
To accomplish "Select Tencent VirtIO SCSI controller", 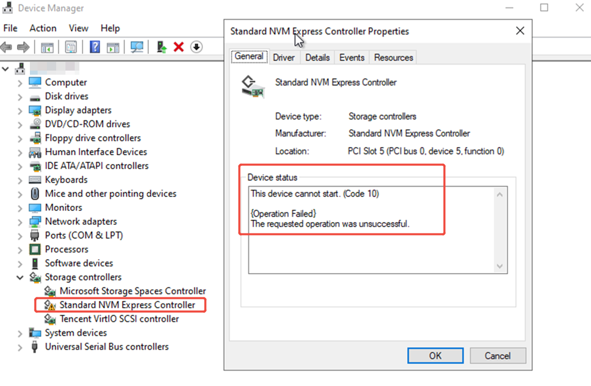I will pos(119,319).
